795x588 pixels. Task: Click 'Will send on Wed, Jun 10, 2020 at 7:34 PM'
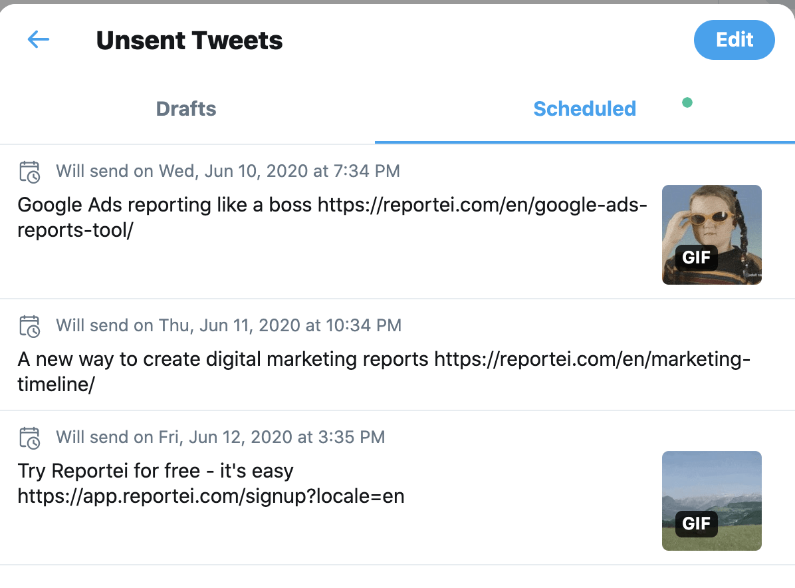(227, 171)
